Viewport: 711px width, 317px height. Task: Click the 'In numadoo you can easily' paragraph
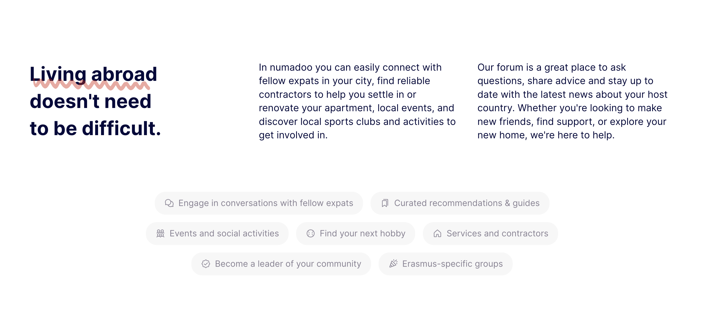coord(357,101)
